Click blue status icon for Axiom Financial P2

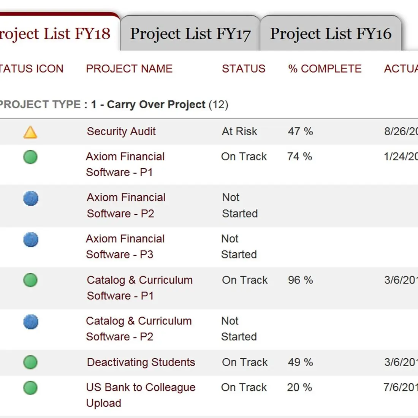click(x=31, y=198)
